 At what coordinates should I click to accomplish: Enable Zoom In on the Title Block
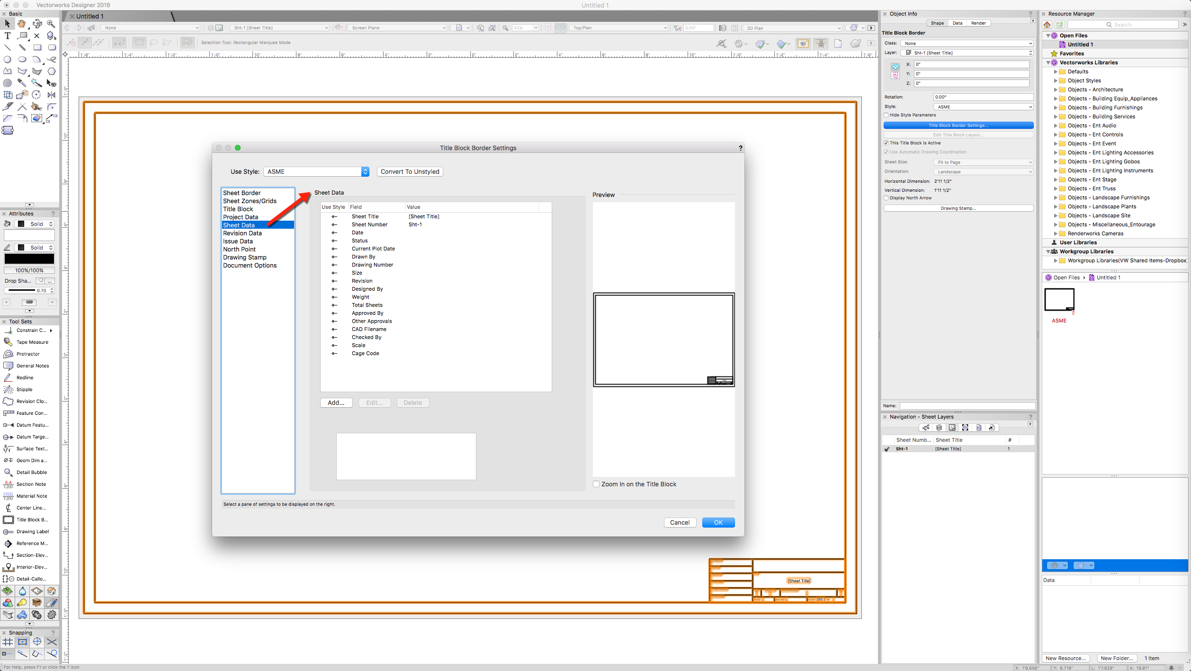click(596, 484)
